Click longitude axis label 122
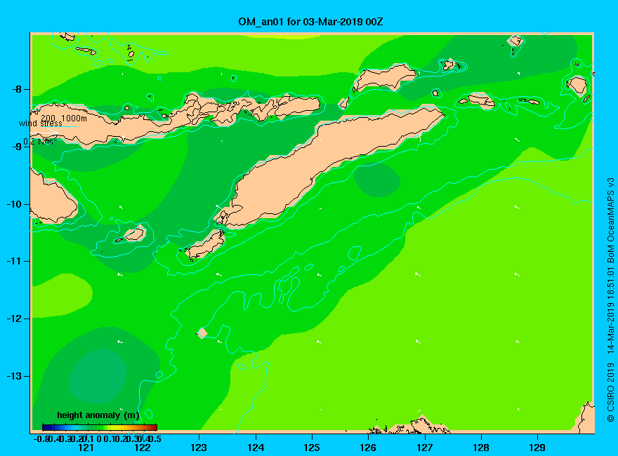 (143, 448)
